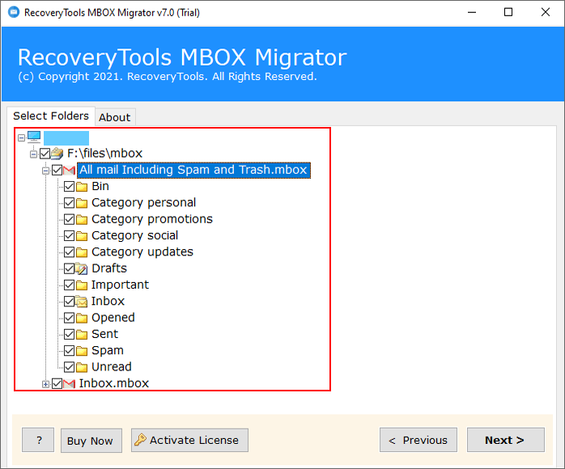Minimize the MBOX Migrator window
This screenshot has height=469, width=565.
click(472, 12)
